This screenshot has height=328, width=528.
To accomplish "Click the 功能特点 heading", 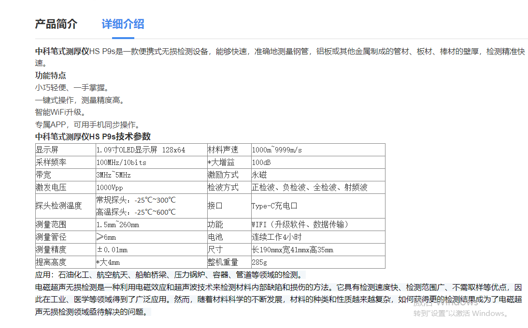I will 51,75.
